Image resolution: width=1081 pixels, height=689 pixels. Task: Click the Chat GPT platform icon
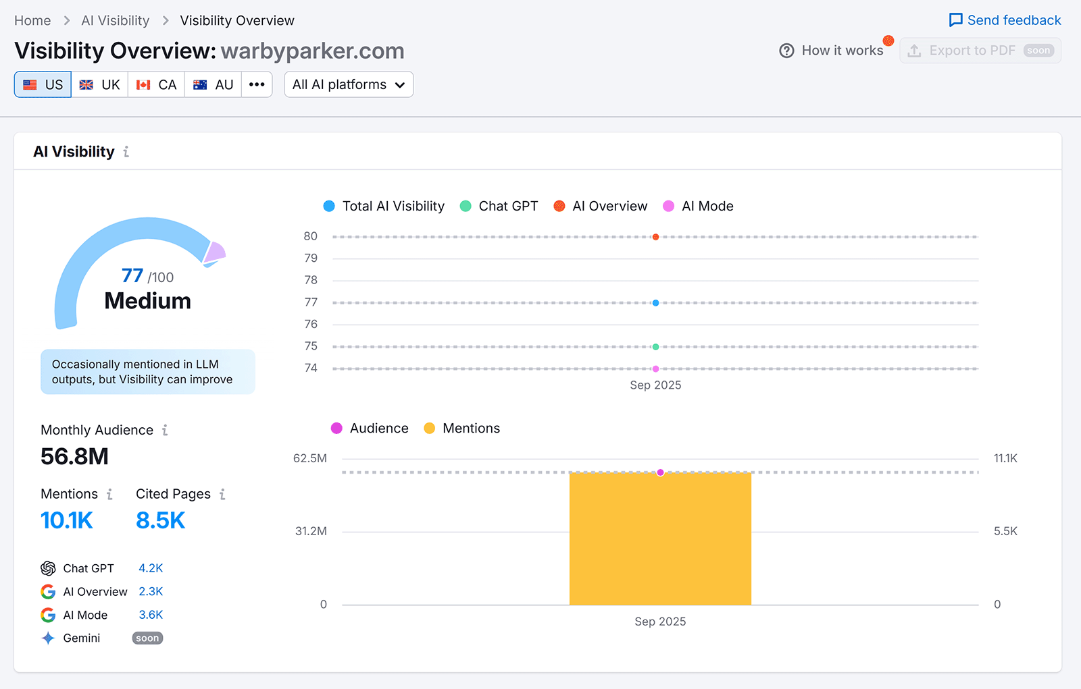click(48, 568)
